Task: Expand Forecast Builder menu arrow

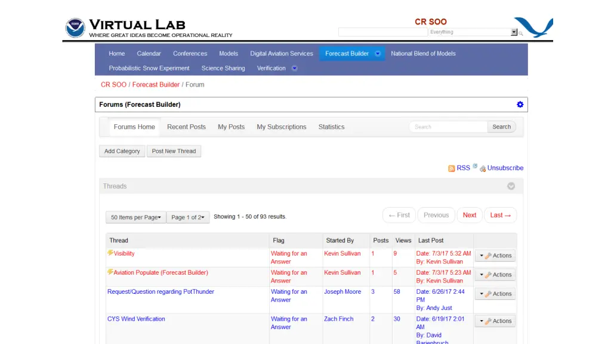Action: pyautogui.click(x=378, y=54)
